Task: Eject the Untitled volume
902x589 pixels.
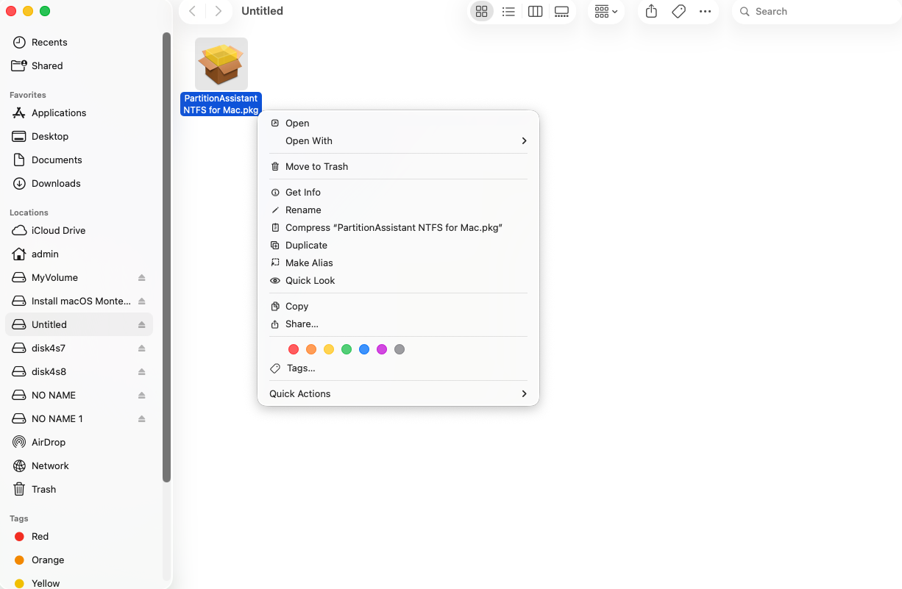Action: pos(142,324)
